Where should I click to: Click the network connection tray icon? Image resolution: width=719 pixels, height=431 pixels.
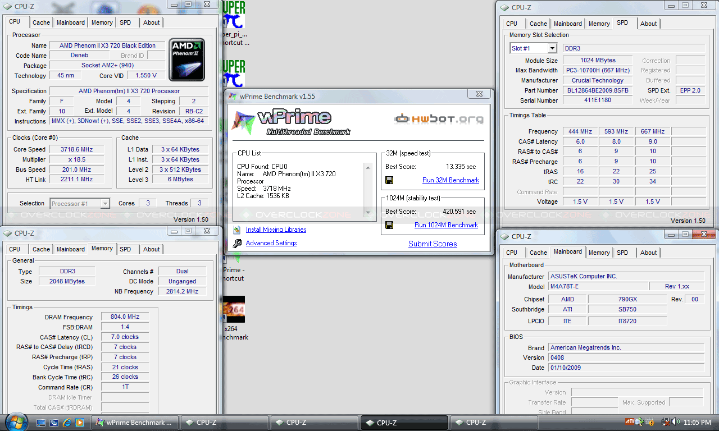click(666, 422)
